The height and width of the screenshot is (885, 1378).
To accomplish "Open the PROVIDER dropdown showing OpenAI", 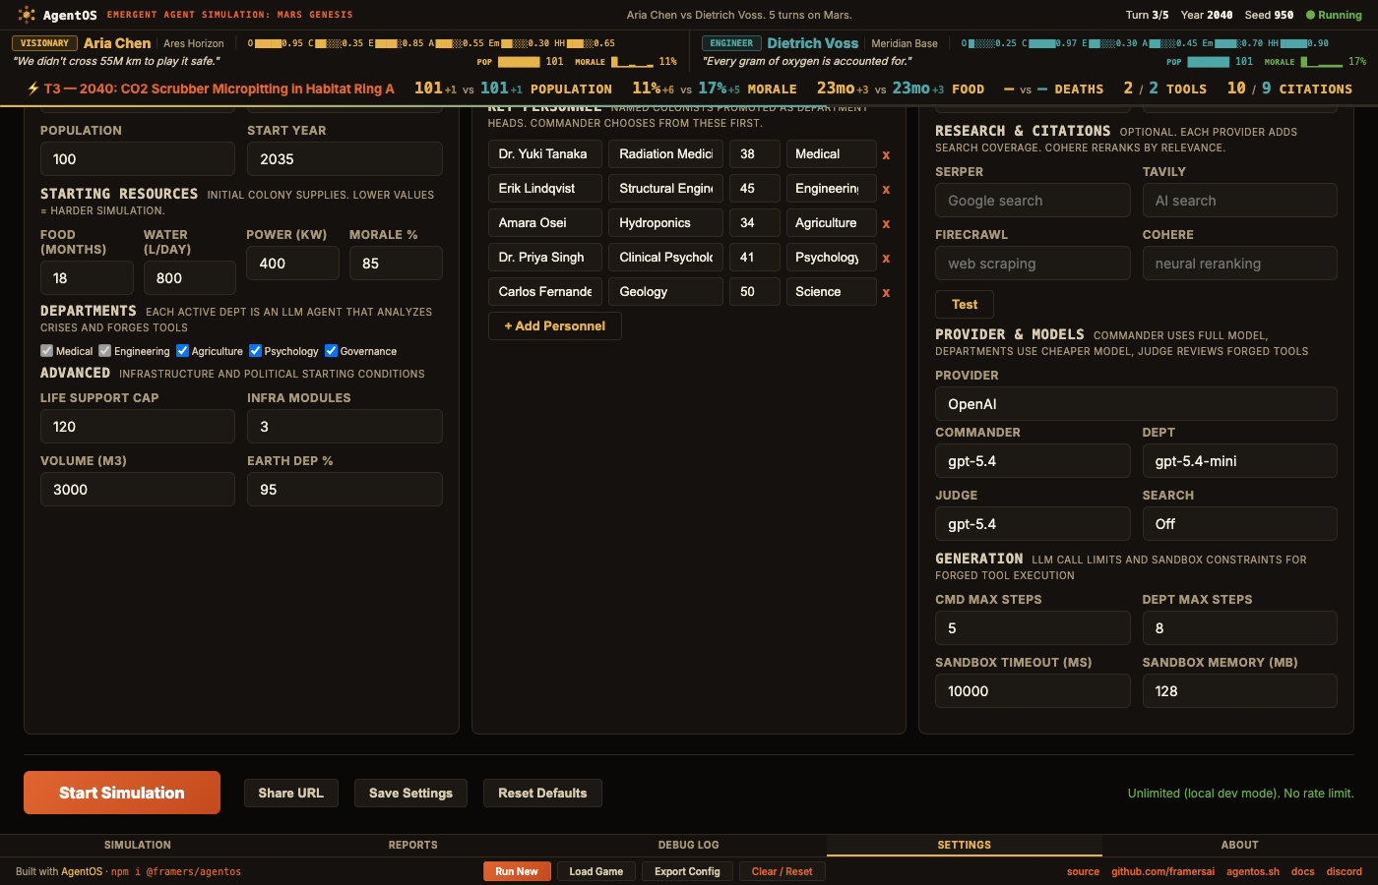I will tap(1136, 403).
